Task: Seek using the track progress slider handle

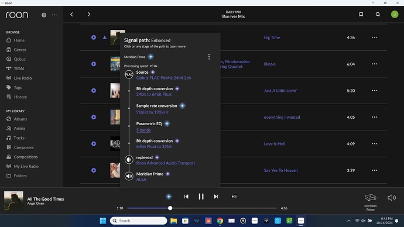Action: coord(170,208)
